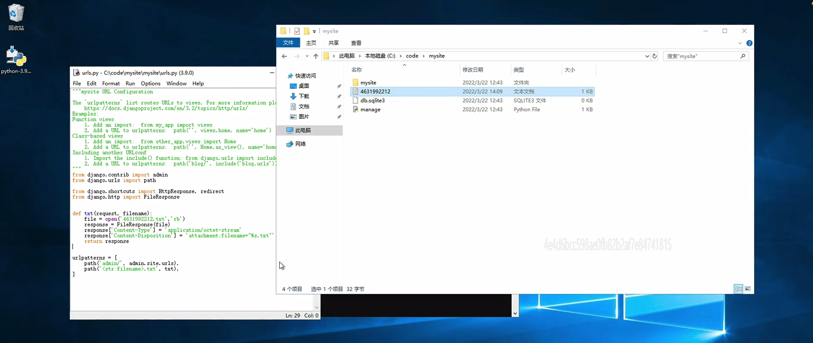Image resolution: width=813 pixels, height=343 pixels.
Task: Sort files by 大小 column
Action: click(570, 70)
